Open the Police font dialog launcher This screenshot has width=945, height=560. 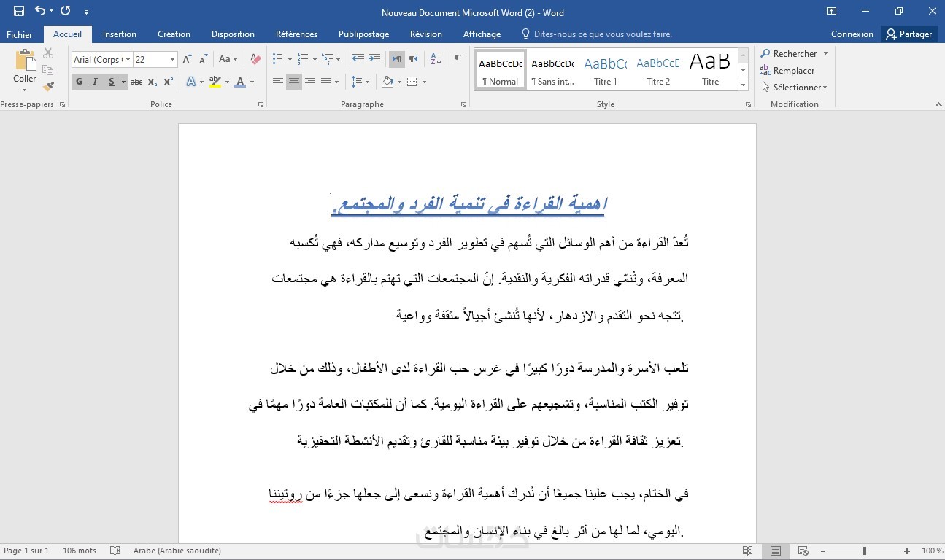pyautogui.click(x=261, y=105)
